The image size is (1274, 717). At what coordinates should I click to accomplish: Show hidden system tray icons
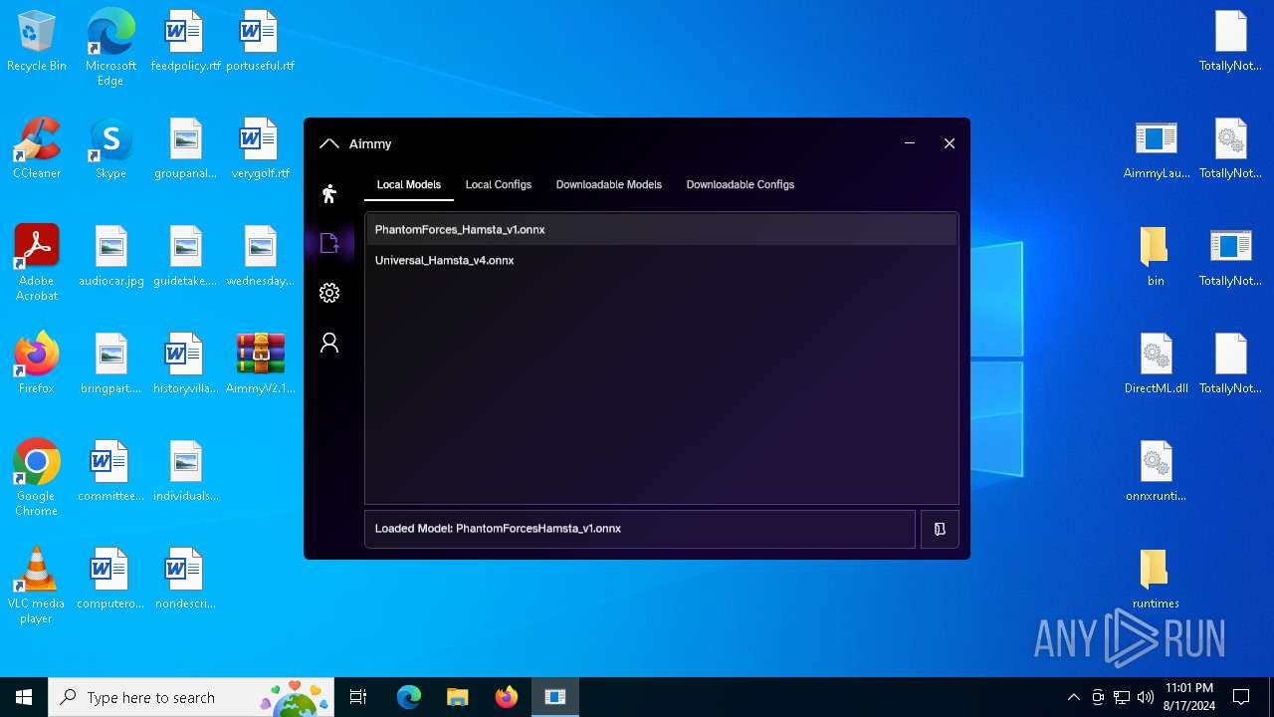(x=1073, y=697)
